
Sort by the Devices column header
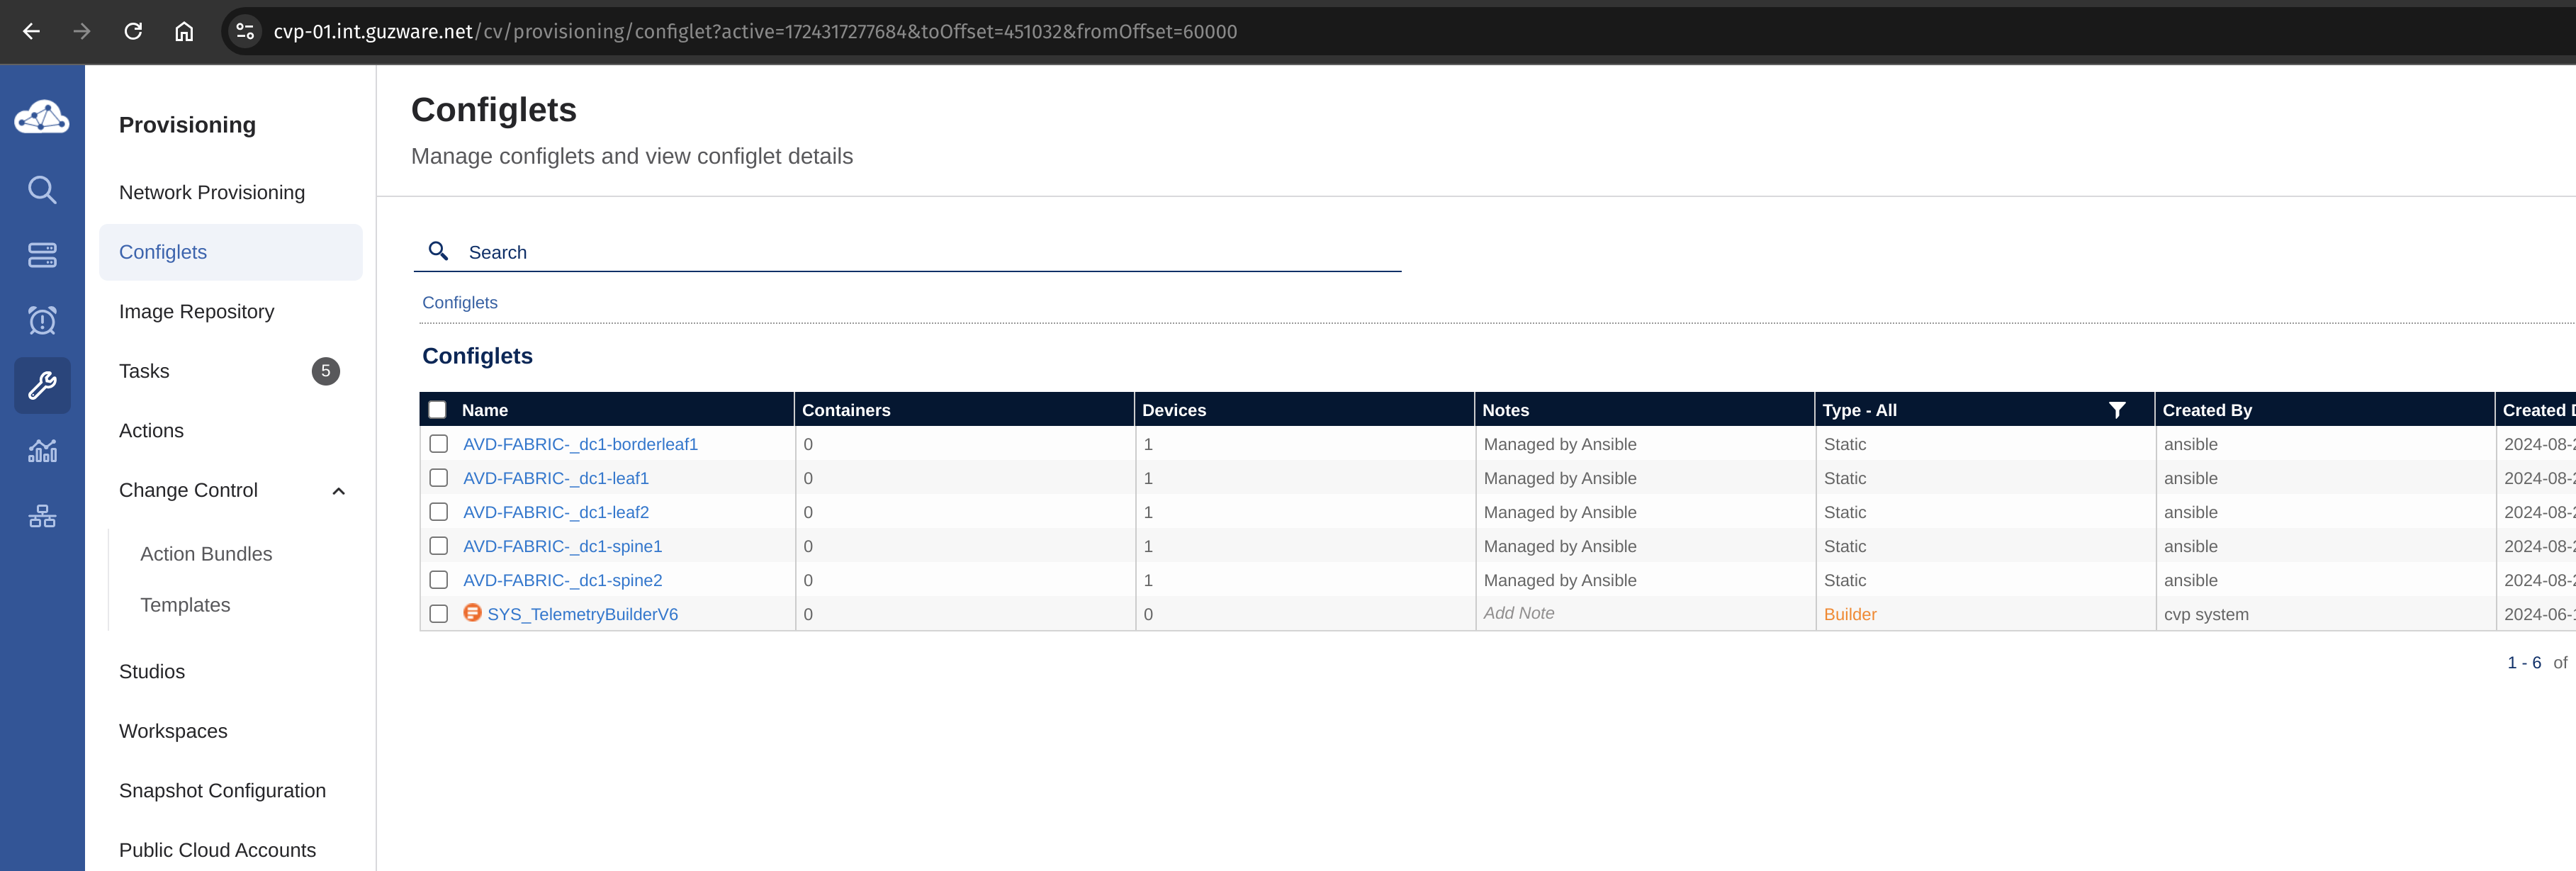pyautogui.click(x=1174, y=410)
